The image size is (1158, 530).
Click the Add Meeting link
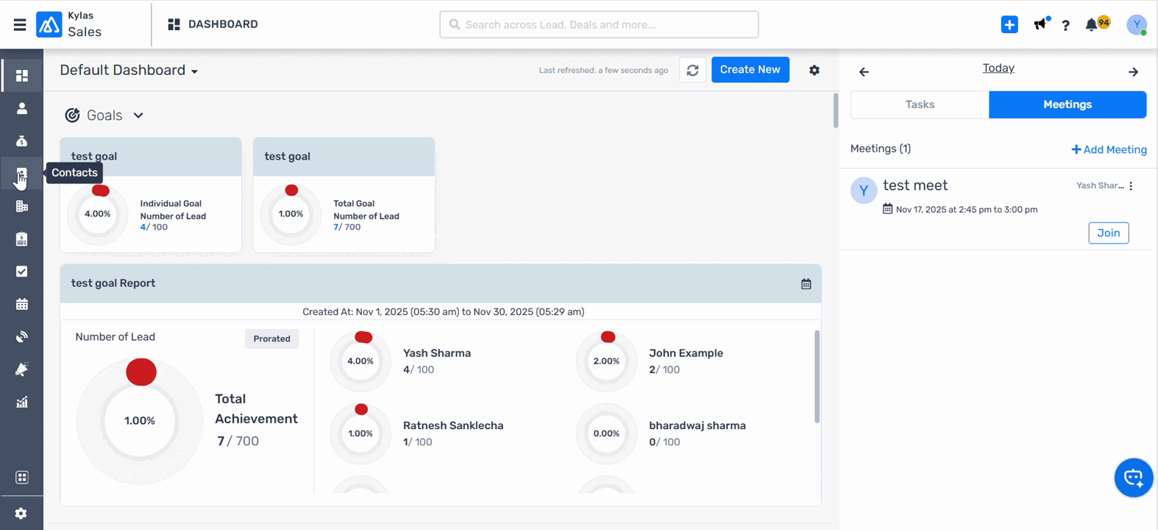pos(1109,149)
